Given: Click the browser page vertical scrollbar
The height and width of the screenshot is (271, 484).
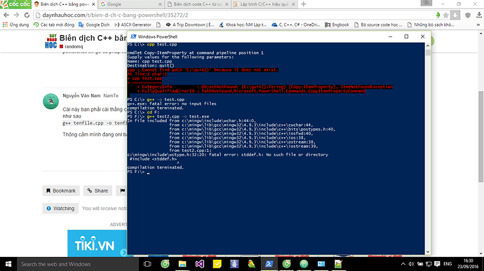Looking at the screenshot, I should coord(481,137).
